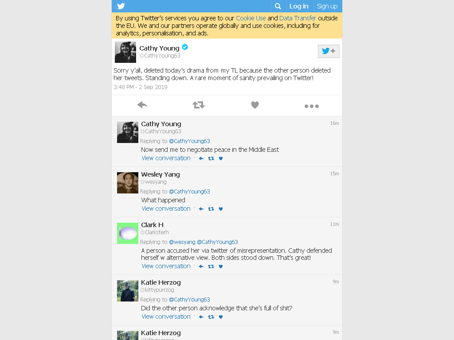The width and height of the screenshot is (454, 340).
Task: Open search with the magnifier icon
Action: tap(278, 6)
